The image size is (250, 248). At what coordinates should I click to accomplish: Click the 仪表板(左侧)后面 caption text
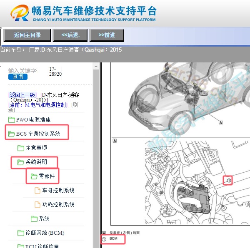[x=124, y=233]
